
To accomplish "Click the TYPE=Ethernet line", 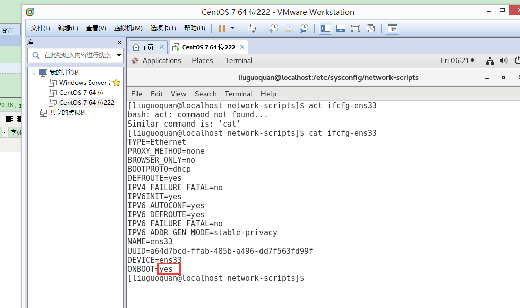I will pos(157,142).
